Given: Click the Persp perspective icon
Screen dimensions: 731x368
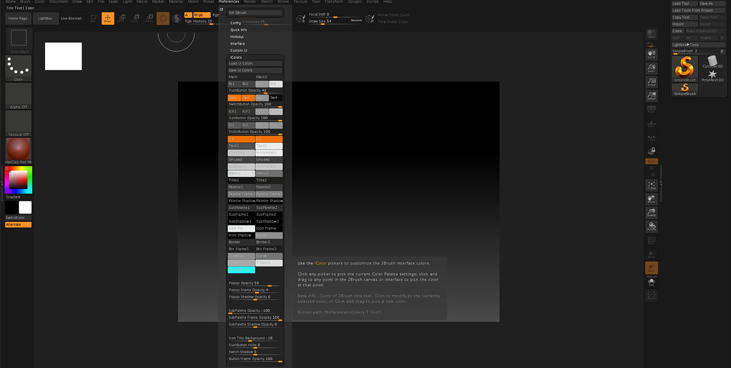Looking at the screenshot, I should pos(651,109).
